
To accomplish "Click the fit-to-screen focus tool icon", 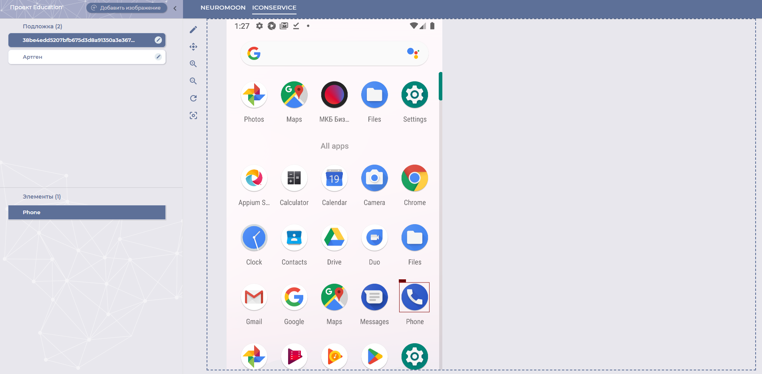I will (193, 115).
